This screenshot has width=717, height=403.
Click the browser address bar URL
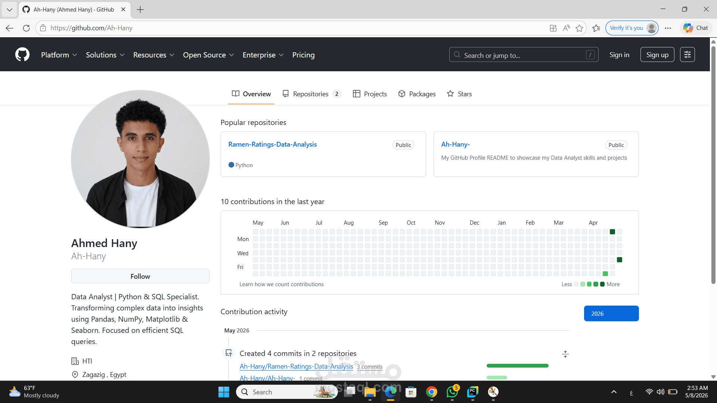pyautogui.click(x=91, y=28)
